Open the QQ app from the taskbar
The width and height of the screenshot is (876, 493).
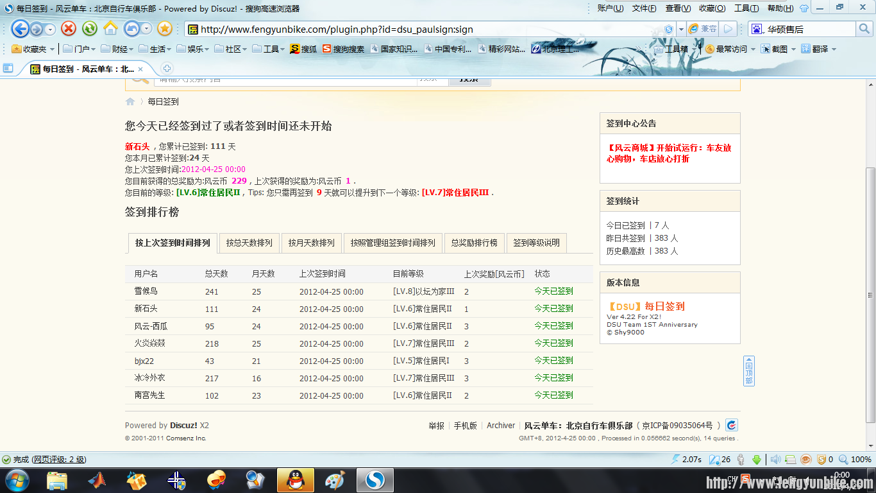point(295,480)
